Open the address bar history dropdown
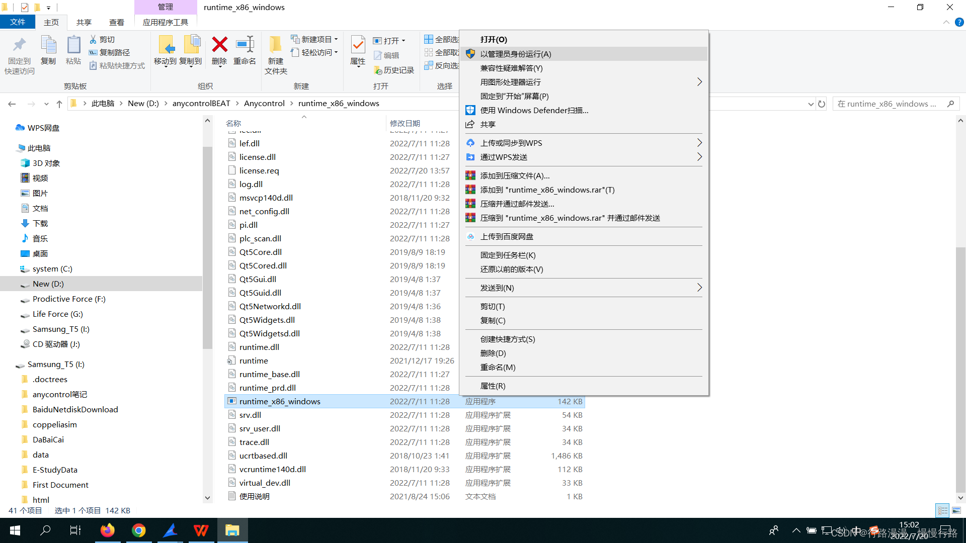966x543 pixels. coord(810,104)
